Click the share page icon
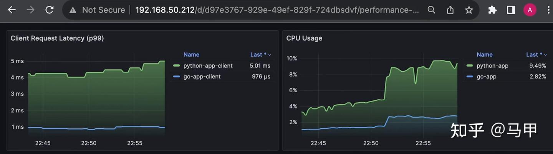Image resolution: width=553 pixels, height=154 pixels. [450, 10]
